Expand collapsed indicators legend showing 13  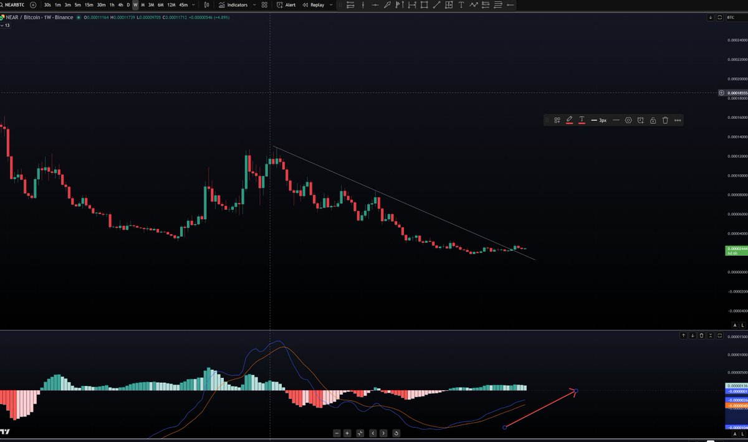point(5,24)
